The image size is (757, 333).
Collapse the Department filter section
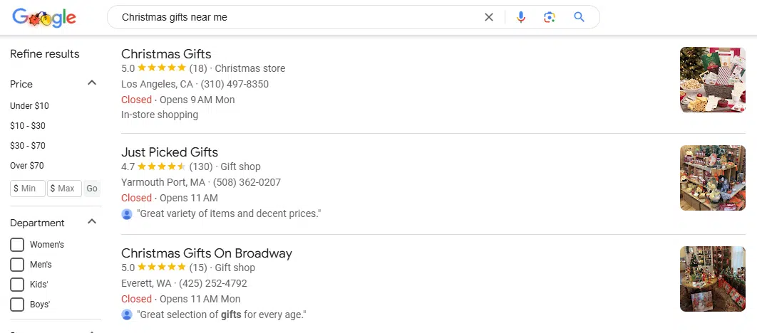point(91,222)
